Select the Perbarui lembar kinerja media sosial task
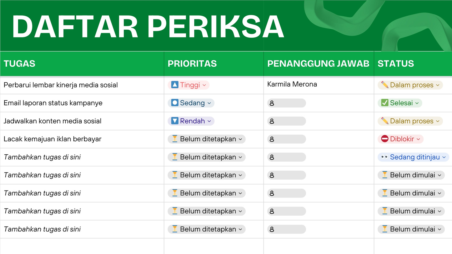Viewport: 452px width, 254px height. (x=61, y=85)
